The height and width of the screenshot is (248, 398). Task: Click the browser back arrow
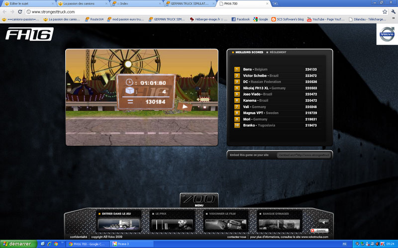coord(5,11)
